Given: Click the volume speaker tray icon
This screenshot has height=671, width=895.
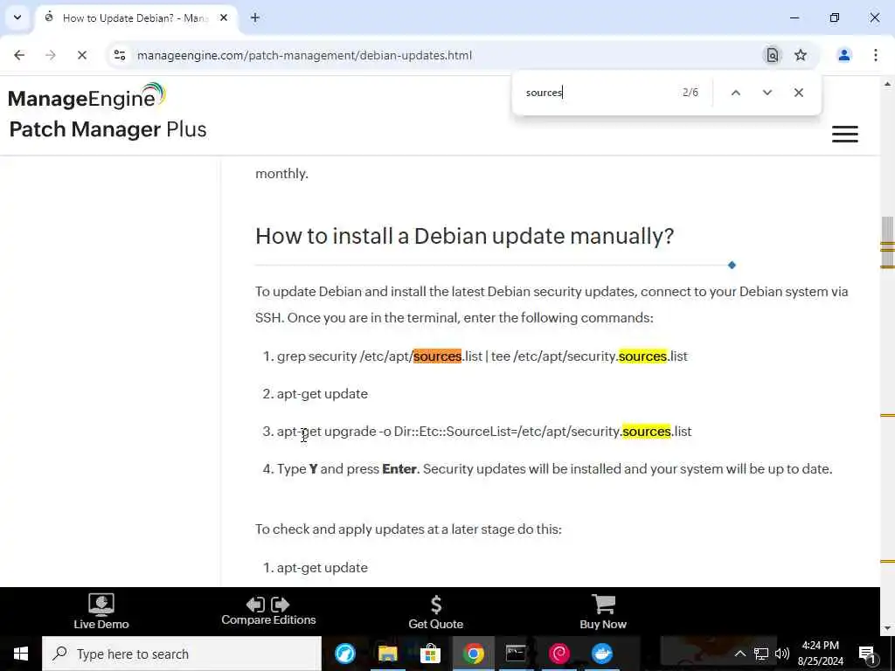Looking at the screenshot, I should (x=782, y=654).
